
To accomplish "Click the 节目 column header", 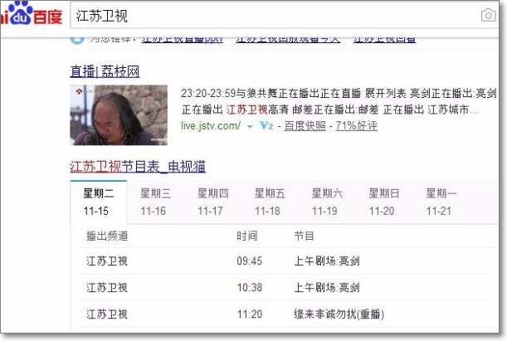I will point(304,236).
